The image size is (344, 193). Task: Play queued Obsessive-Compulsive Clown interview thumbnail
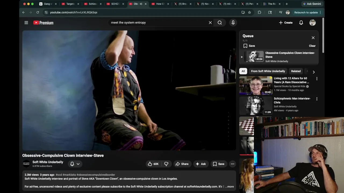[254, 57]
